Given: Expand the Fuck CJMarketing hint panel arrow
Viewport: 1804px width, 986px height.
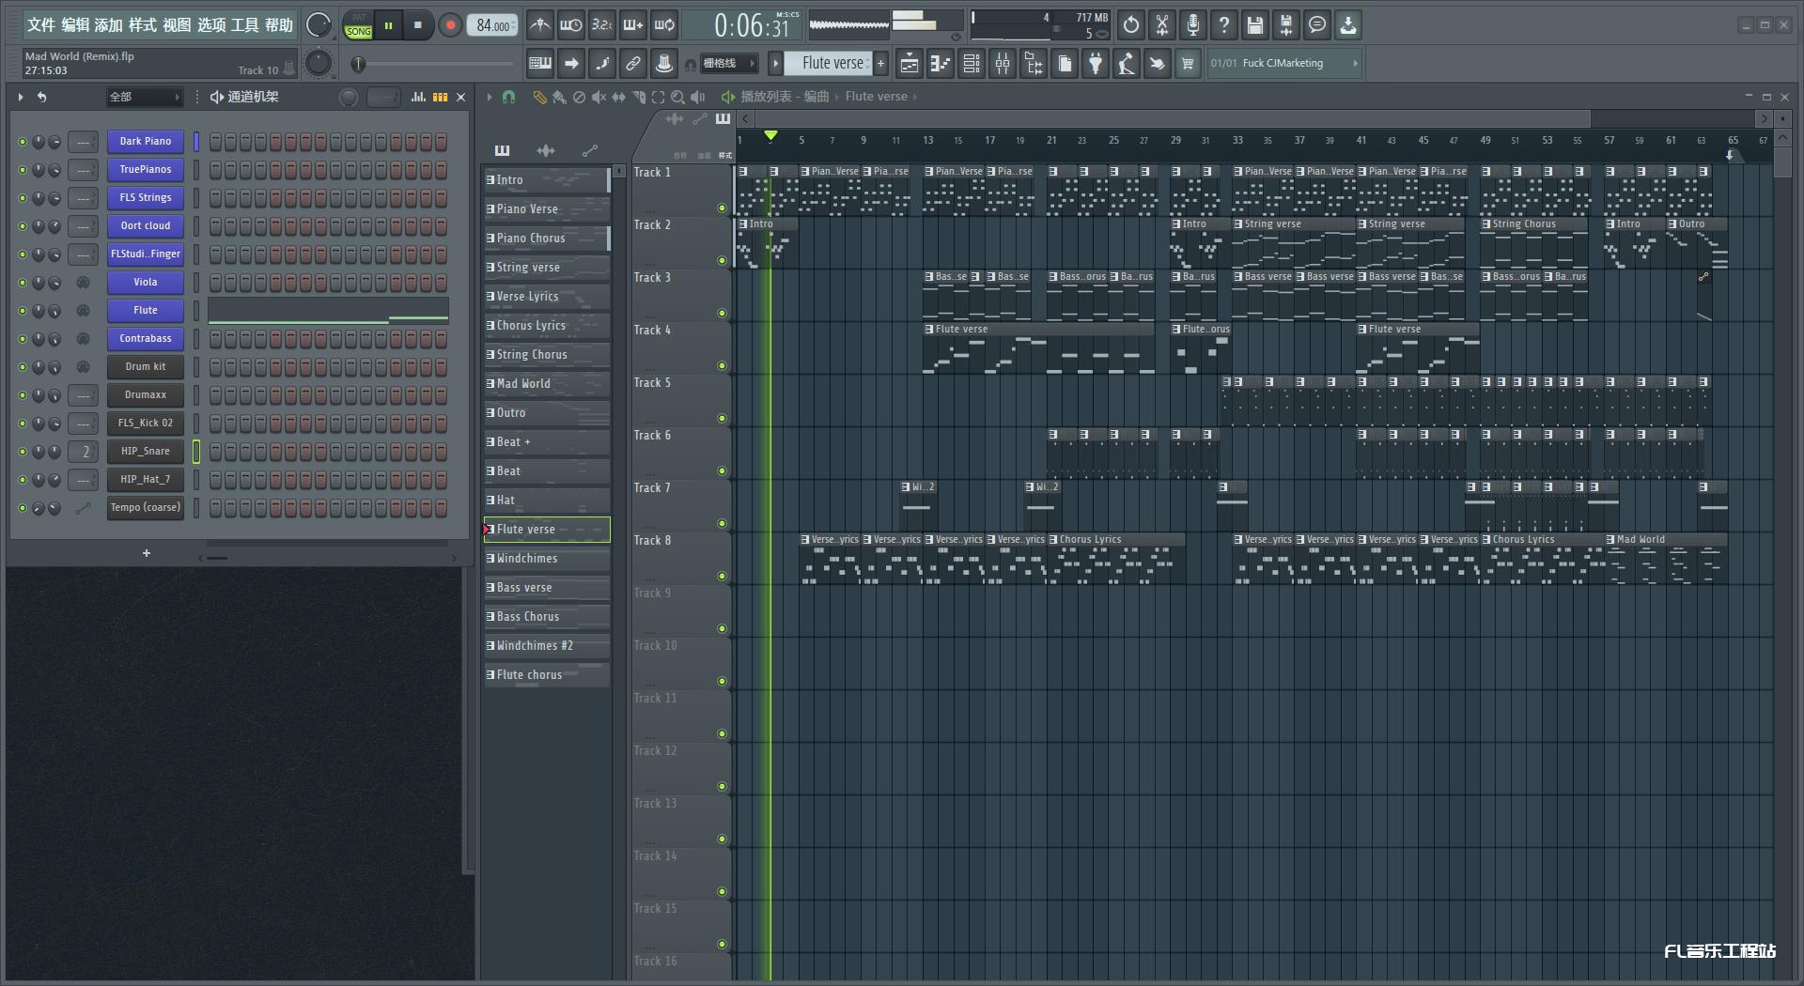Looking at the screenshot, I should click(1355, 63).
